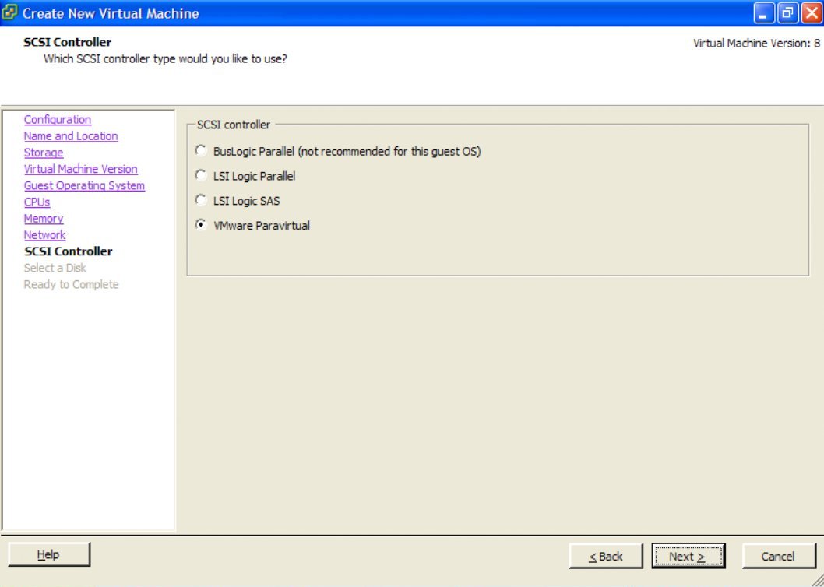Click the window resize grip corner

(818, 581)
